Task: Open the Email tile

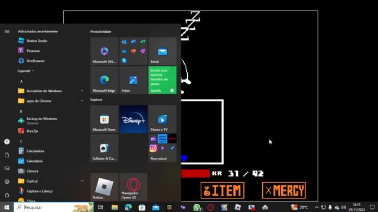Action: tap(162, 51)
